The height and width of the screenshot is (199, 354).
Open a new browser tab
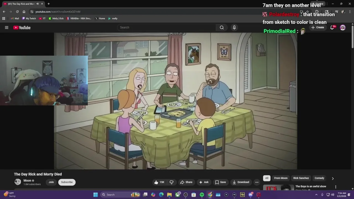click(48, 4)
